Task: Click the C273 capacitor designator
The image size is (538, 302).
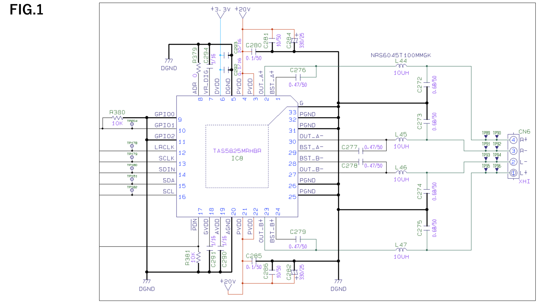Action: click(x=419, y=121)
